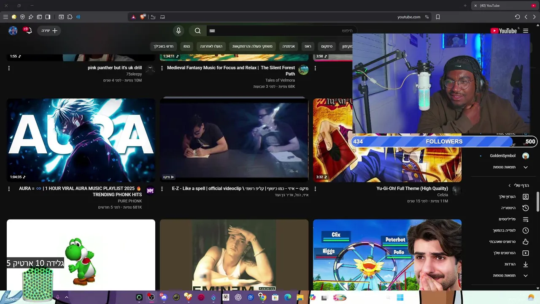
Task: Open the הדף שלי section chevron
Action: pyautogui.click(x=510, y=185)
